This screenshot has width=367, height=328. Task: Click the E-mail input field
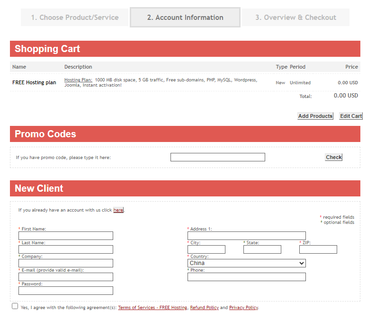pos(66,277)
